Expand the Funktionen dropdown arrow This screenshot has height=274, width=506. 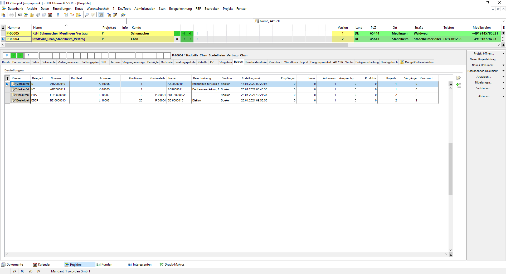pos(503,88)
